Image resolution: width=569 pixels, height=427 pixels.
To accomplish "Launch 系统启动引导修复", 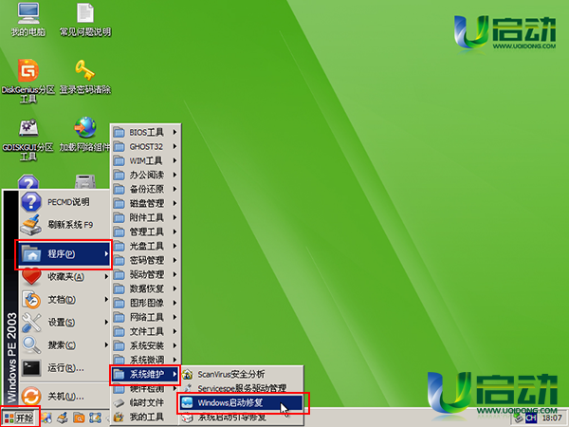I will pyautogui.click(x=242, y=417).
